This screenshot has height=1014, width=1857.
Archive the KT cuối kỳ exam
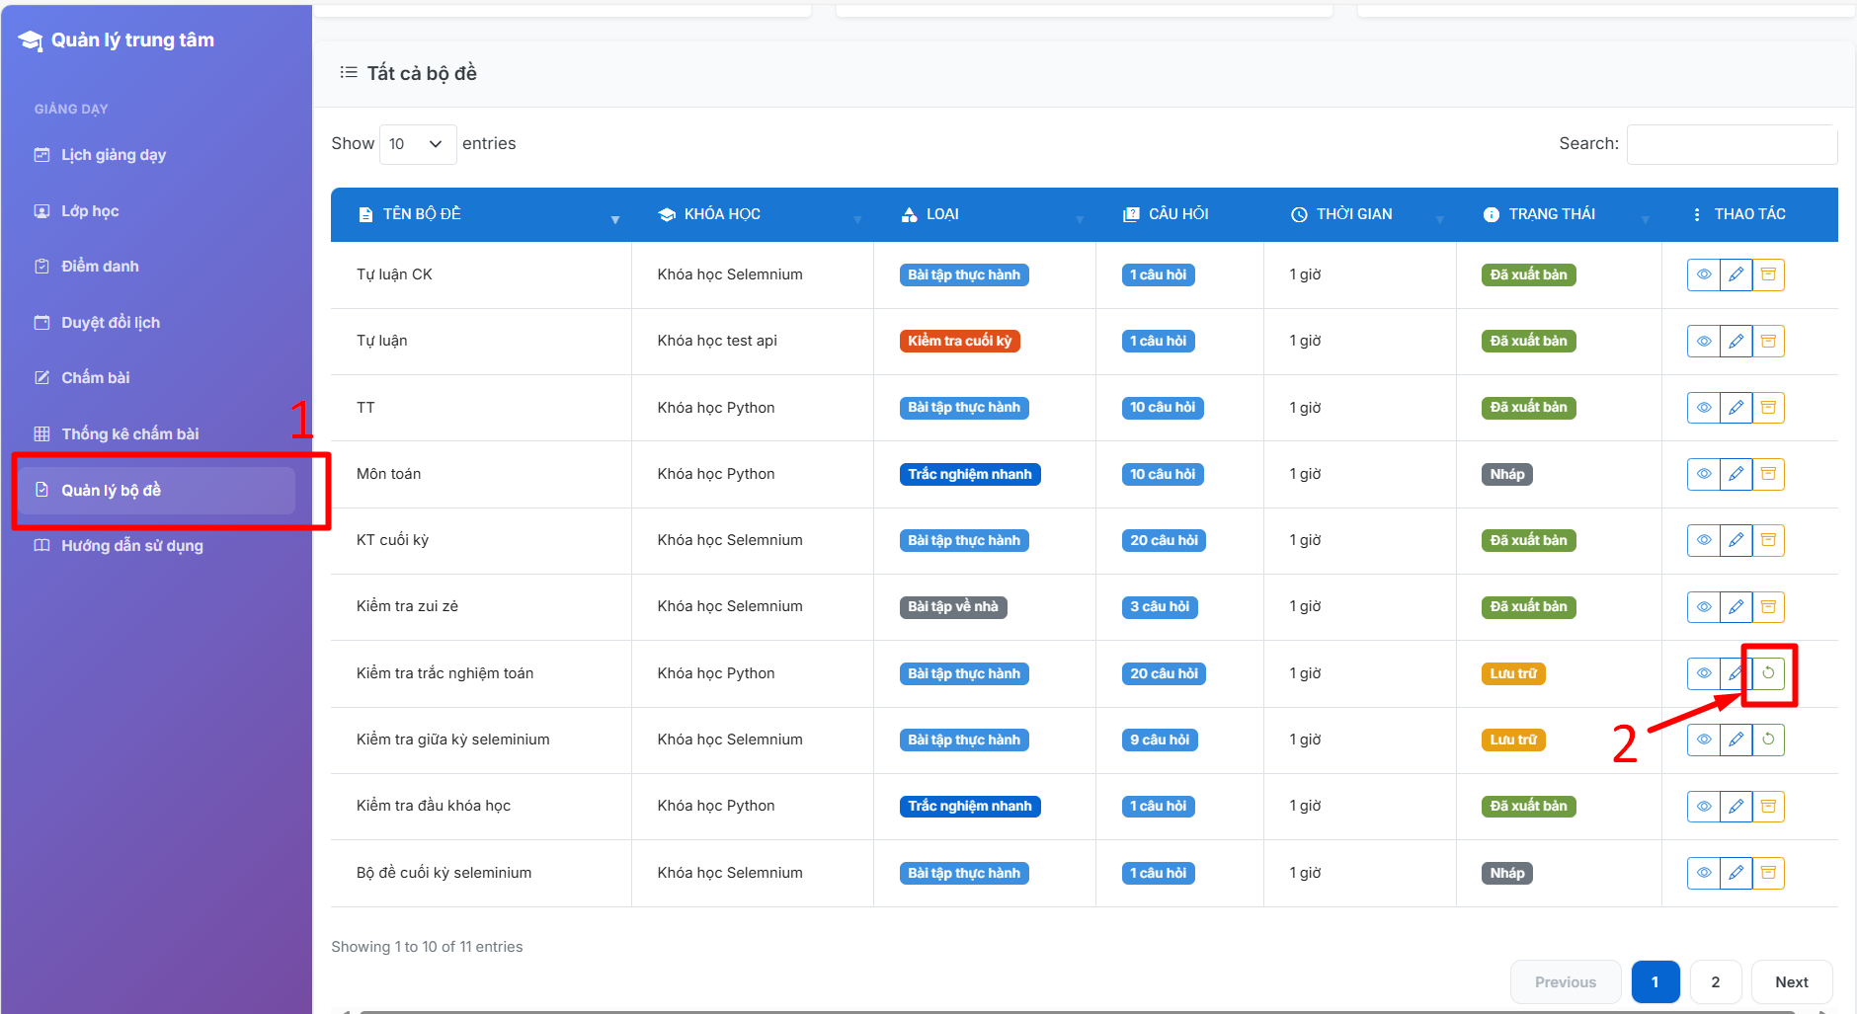(x=1768, y=540)
